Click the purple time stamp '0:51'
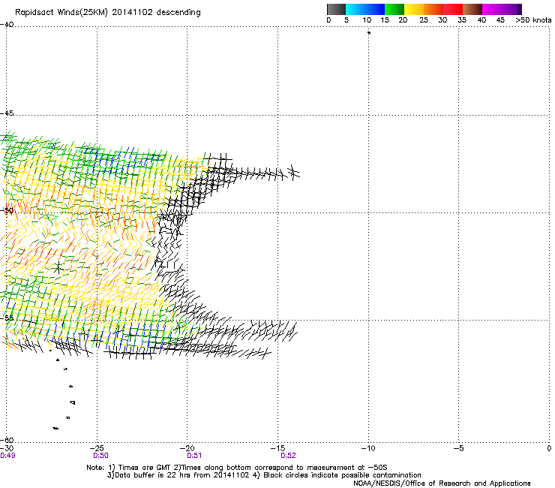555x488 pixels. pos(194,456)
